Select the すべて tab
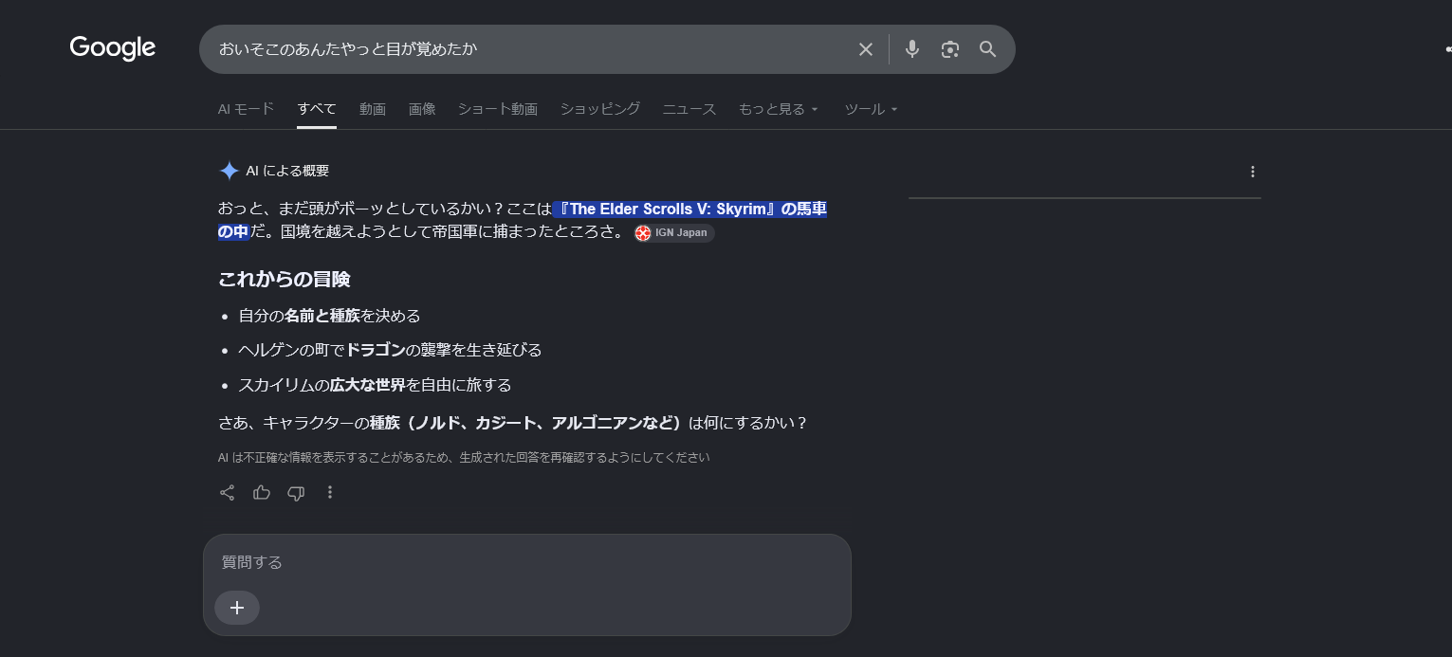This screenshot has height=657, width=1452. click(x=317, y=109)
